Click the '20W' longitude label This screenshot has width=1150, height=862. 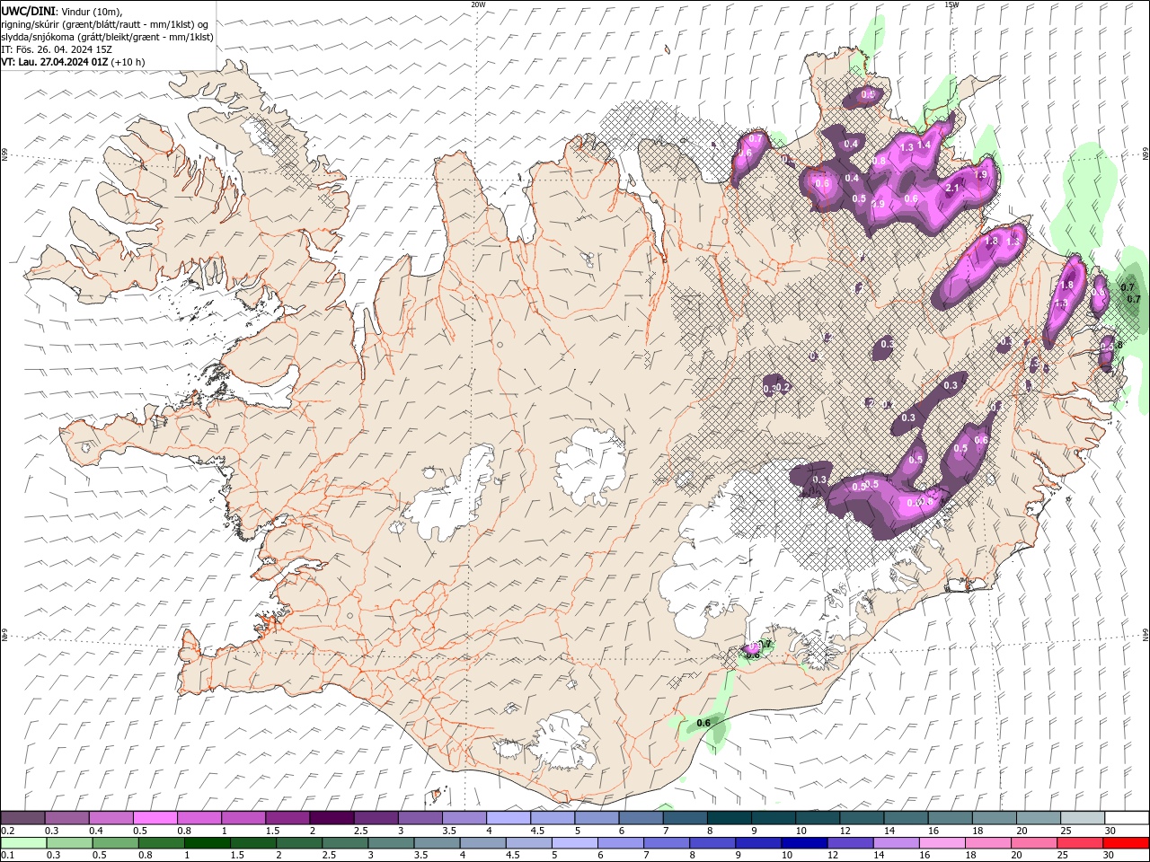pos(478,4)
